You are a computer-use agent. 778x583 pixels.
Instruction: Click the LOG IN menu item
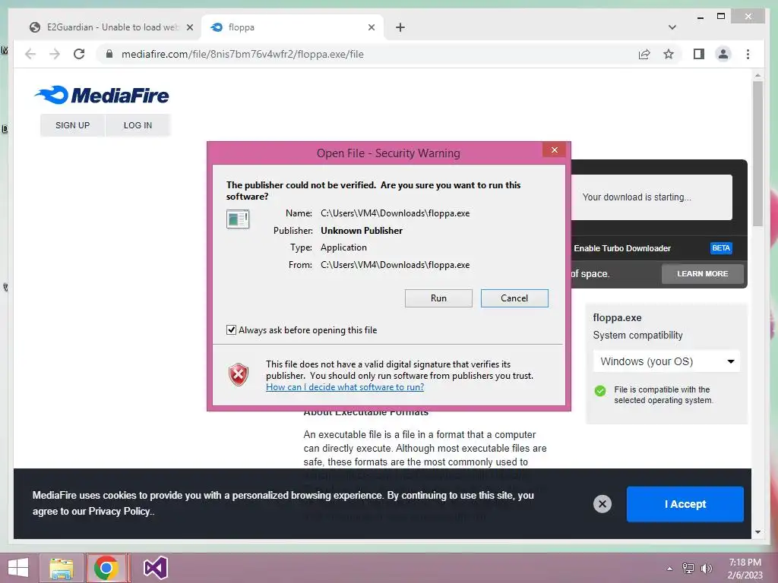tap(138, 125)
